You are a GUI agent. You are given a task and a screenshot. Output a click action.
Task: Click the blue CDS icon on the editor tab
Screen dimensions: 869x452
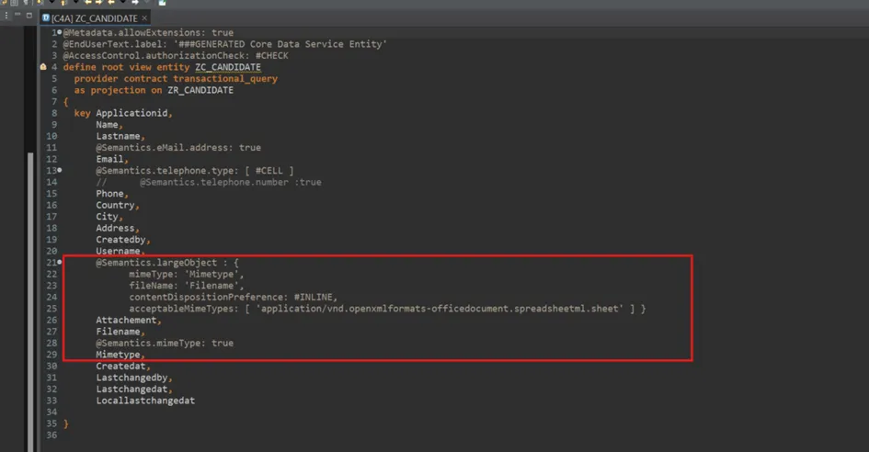click(46, 17)
